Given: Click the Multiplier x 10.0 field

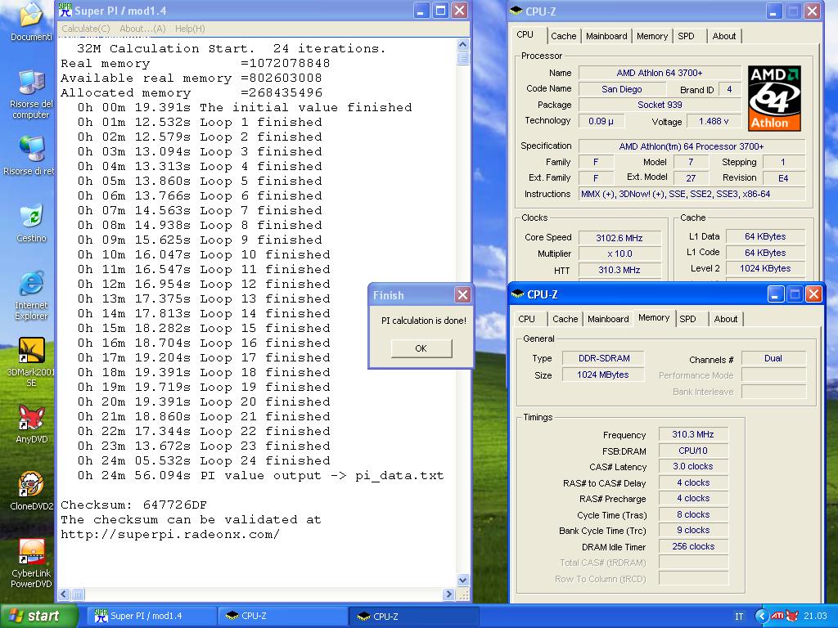Looking at the screenshot, I should (619, 253).
